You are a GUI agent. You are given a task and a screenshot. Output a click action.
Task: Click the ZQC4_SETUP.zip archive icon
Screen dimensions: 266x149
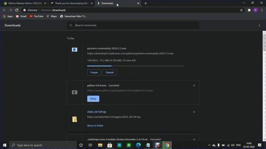(x=74, y=119)
